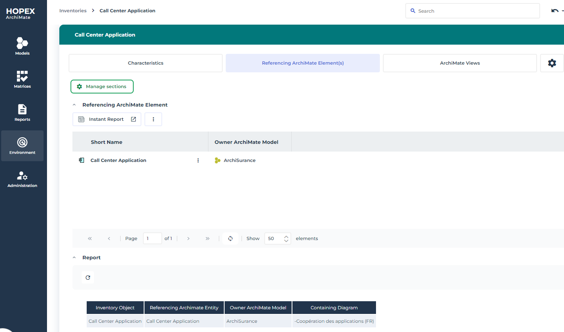Click the settings gear beside ArchiMate Views
The width and height of the screenshot is (564, 332).
coord(552,63)
